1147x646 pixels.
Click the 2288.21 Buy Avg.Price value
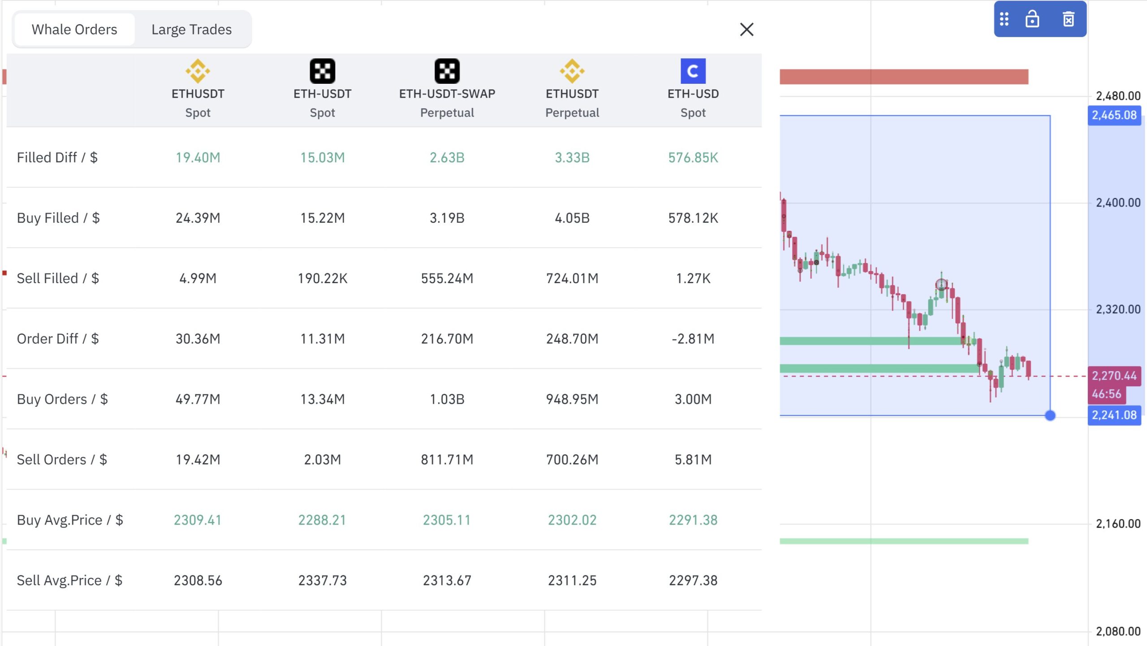(322, 520)
